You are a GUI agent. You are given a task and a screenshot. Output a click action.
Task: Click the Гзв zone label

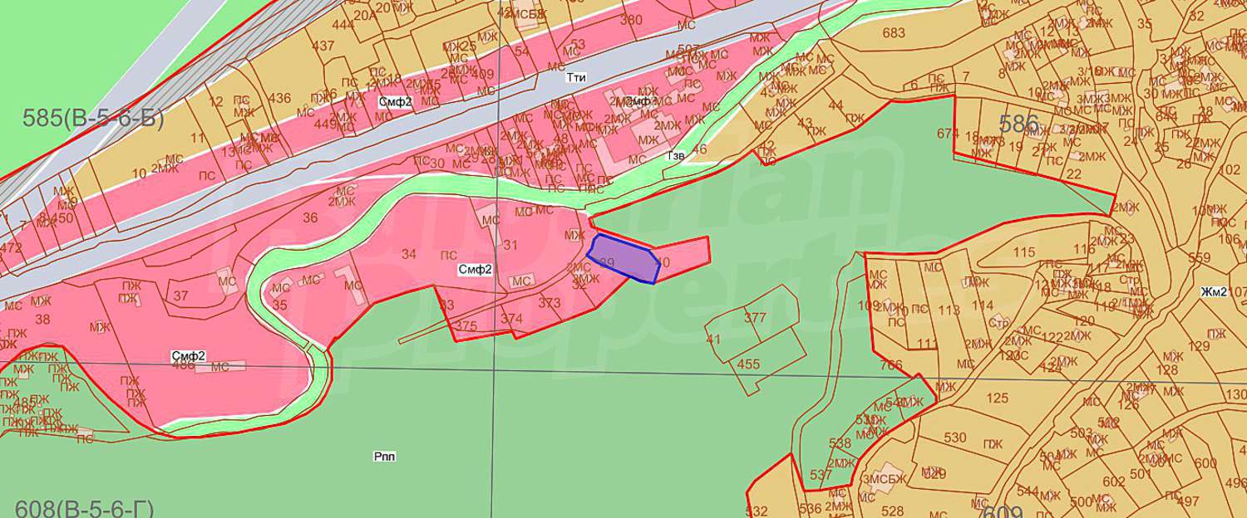click(673, 155)
